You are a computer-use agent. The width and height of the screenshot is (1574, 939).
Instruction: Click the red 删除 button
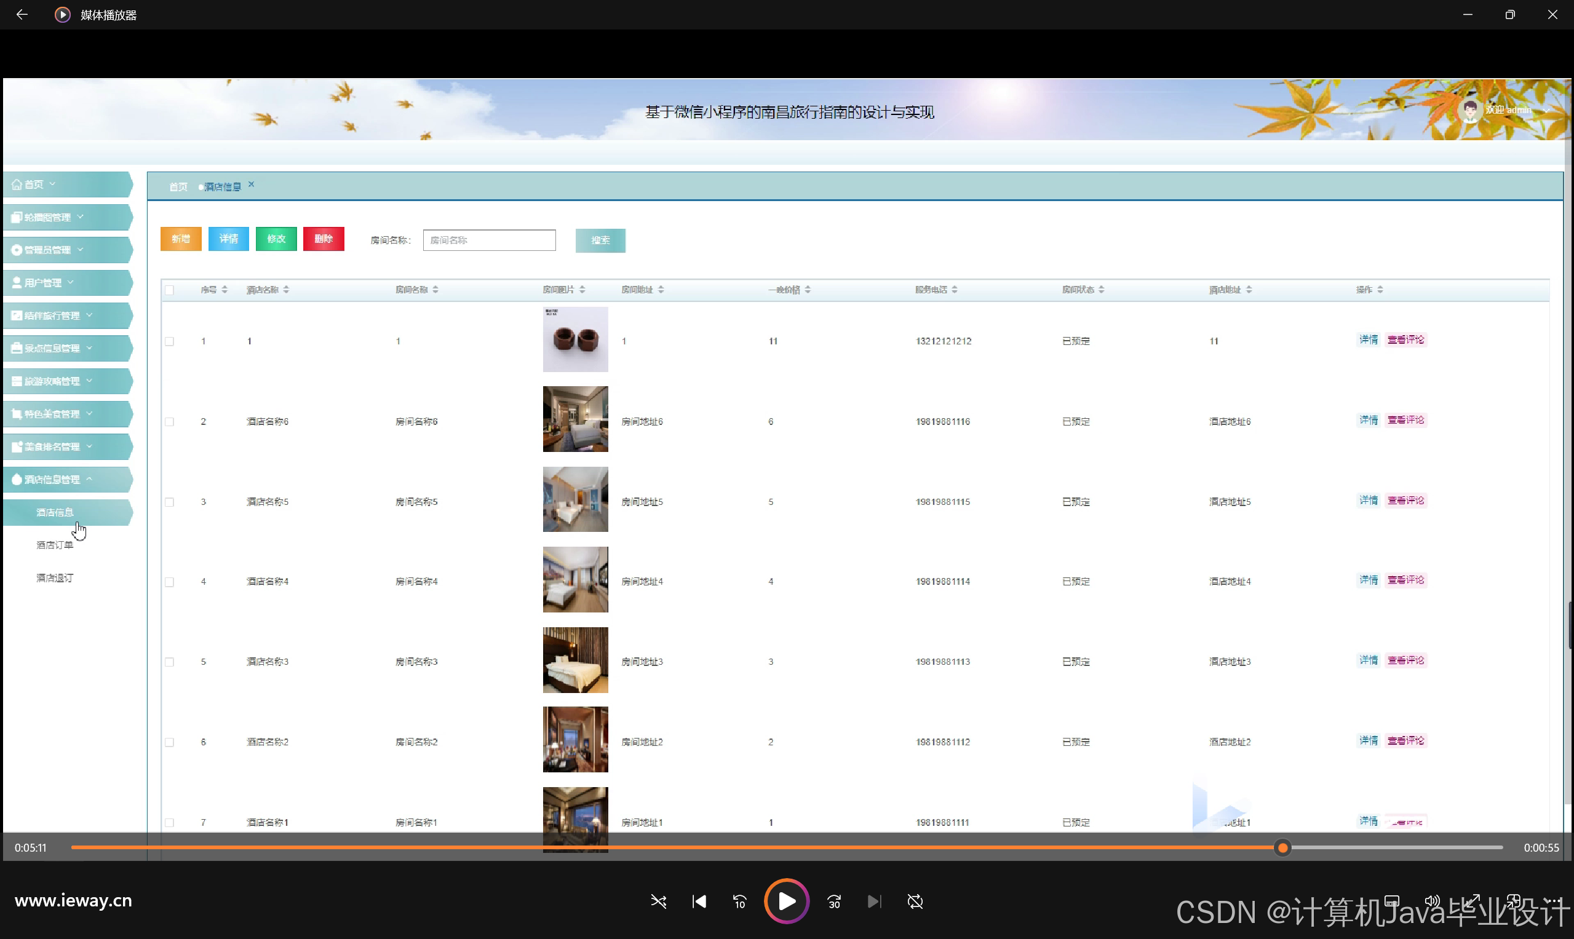(324, 239)
